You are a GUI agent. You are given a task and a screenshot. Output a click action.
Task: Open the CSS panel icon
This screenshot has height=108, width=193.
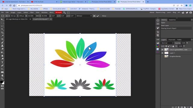pyautogui.click(x=158, y=40)
